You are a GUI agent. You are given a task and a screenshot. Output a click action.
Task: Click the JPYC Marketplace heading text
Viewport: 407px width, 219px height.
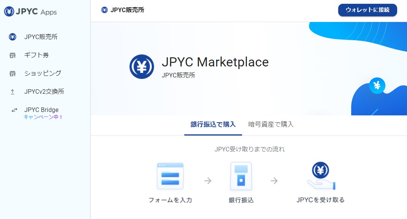click(x=215, y=63)
